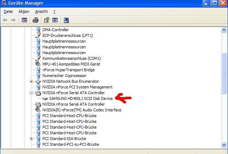
Task: Click the vertical scrollbar thumb
Action: [x=224, y=73]
